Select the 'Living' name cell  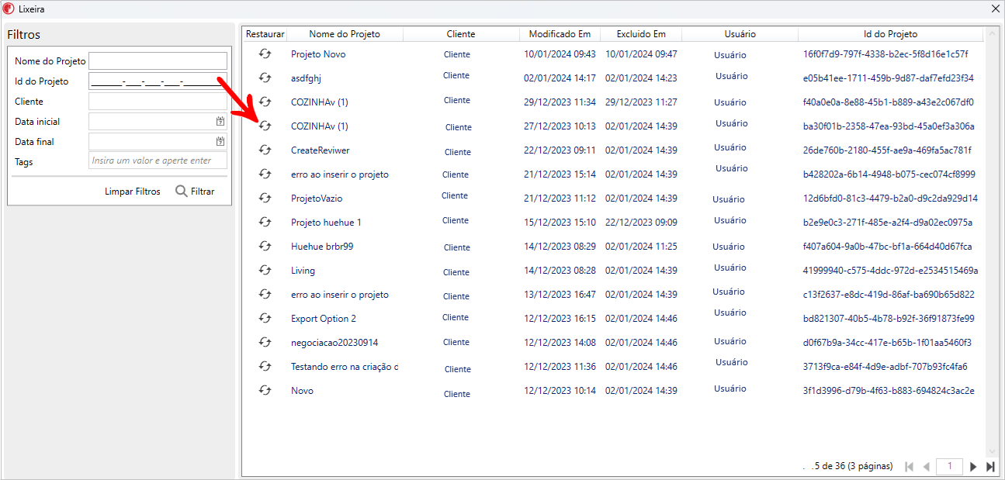303,271
